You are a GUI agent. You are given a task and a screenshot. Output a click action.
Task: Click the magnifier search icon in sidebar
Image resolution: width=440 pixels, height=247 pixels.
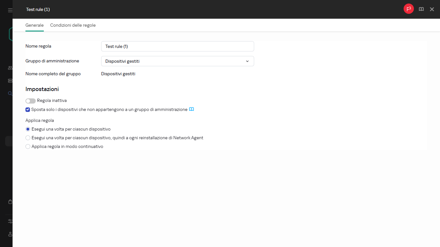click(x=10, y=93)
